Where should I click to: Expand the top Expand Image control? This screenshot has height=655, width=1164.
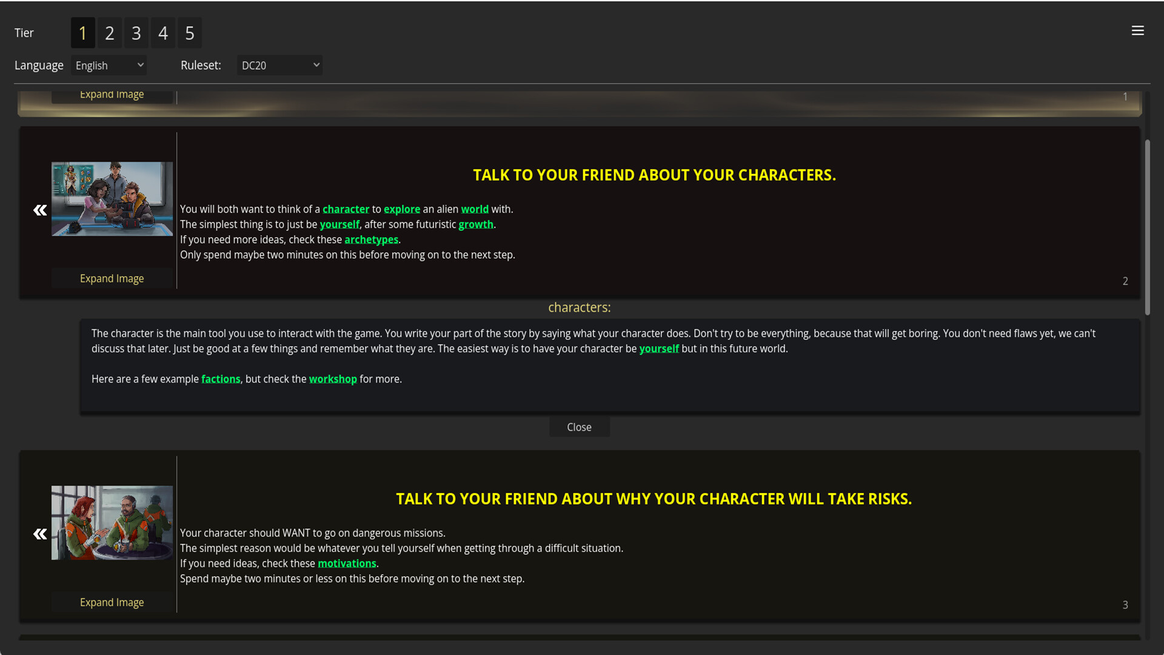(112, 94)
